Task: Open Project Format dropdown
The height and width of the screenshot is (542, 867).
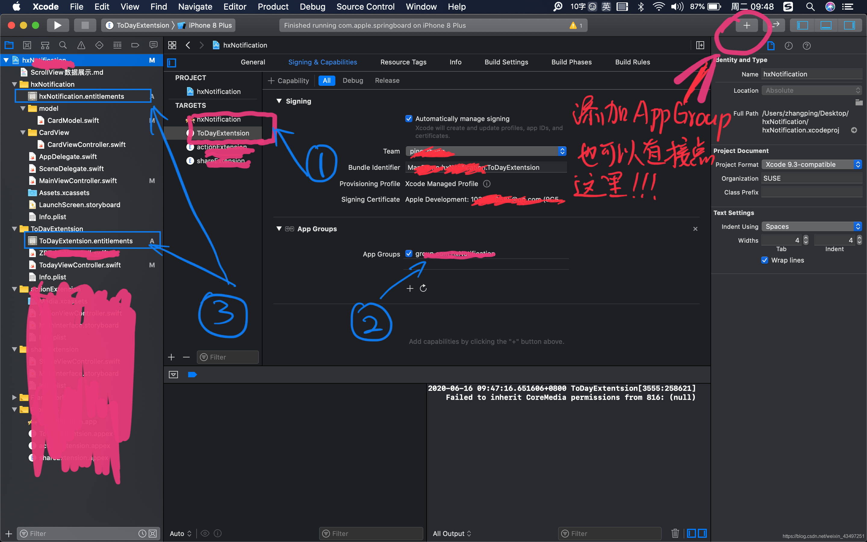Action: (812, 164)
